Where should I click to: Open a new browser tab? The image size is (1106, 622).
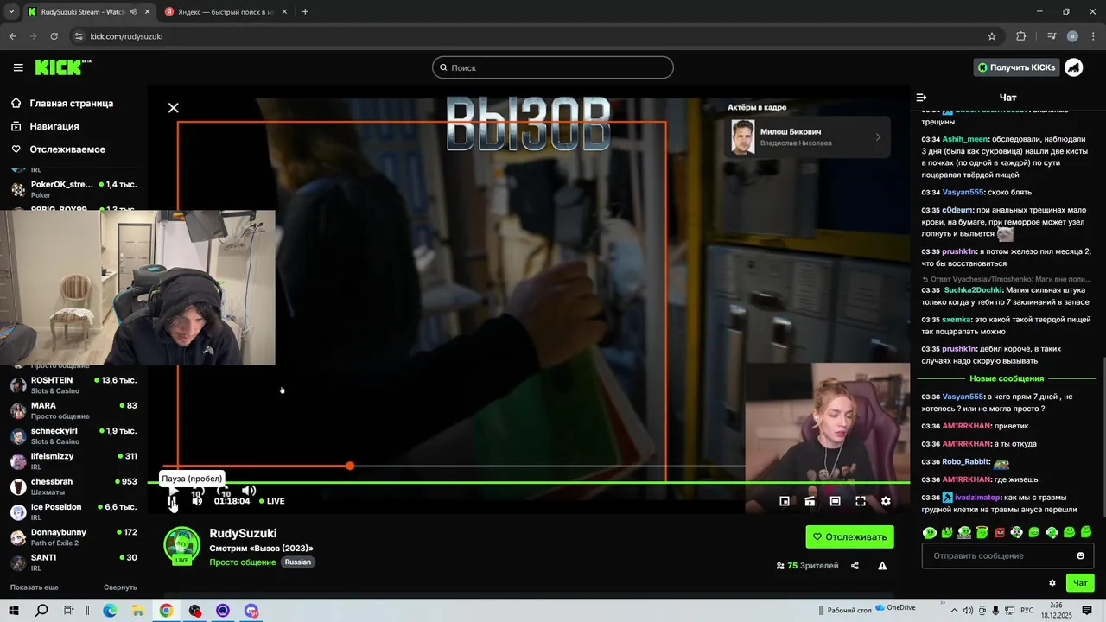[x=305, y=12]
